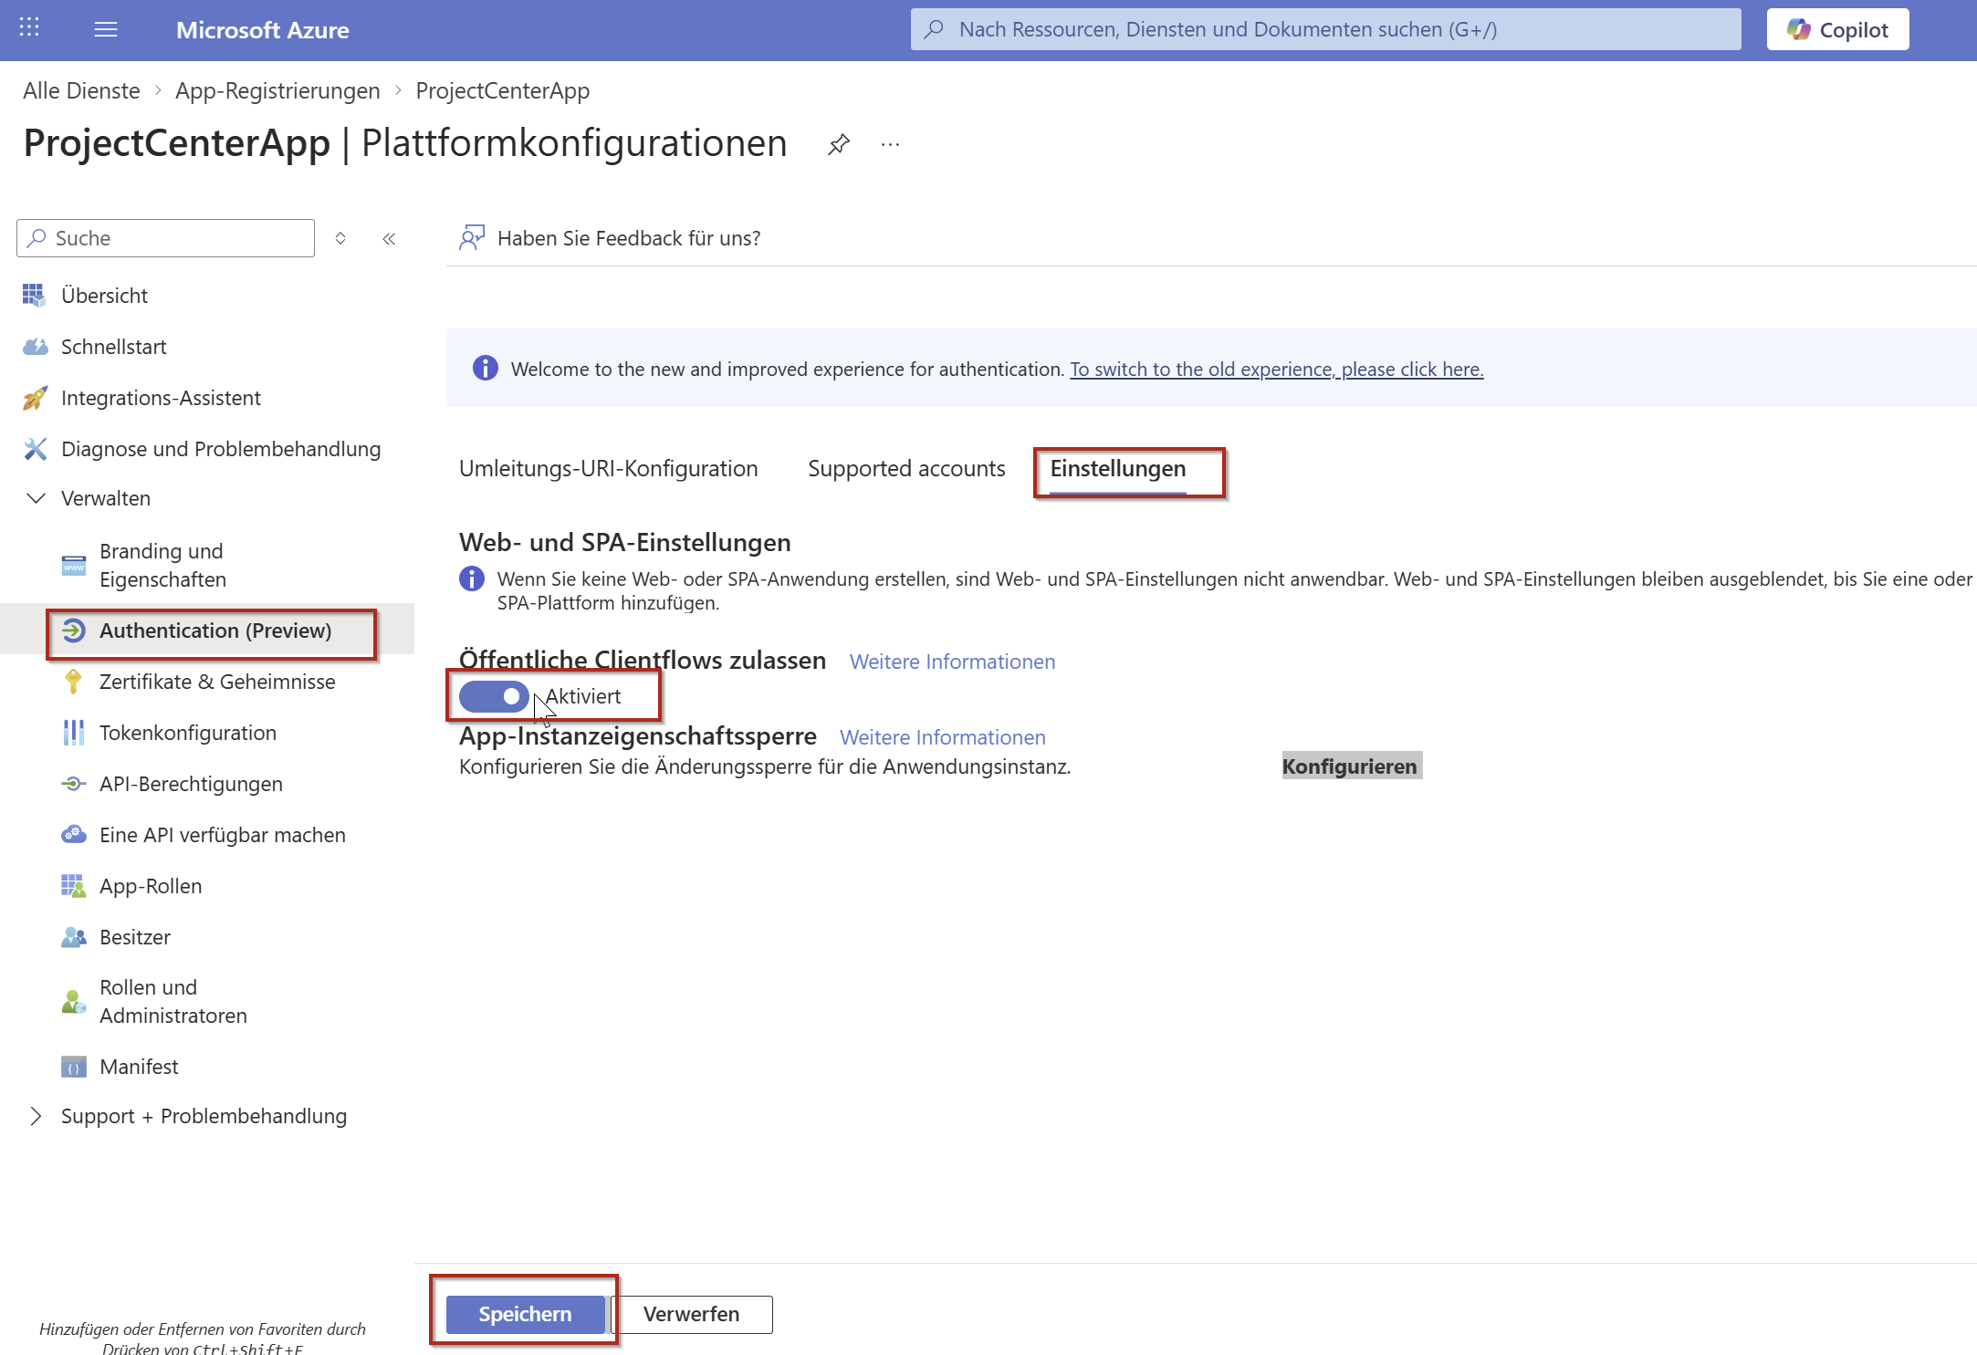
Task: Click Haben Sie Feedback für uns?
Action: 629,238
